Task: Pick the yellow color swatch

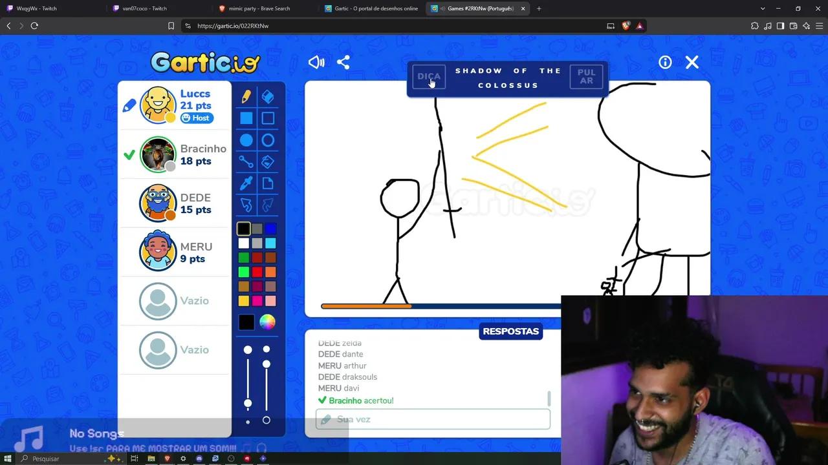Action: point(243,301)
